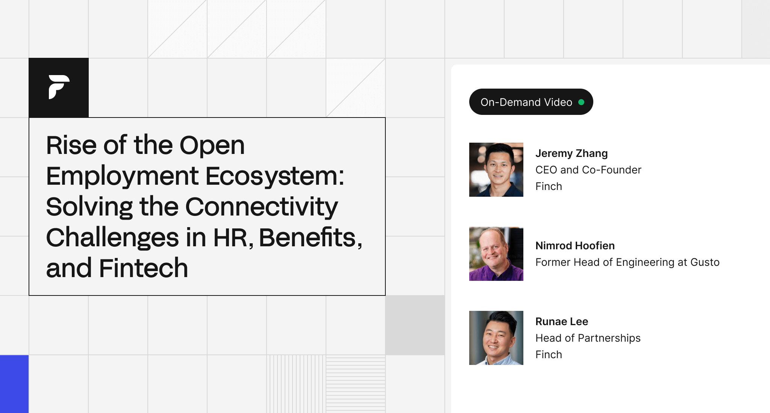
Task: Click the green dot in the On-Demand Video badge
Action: coord(581,102)
